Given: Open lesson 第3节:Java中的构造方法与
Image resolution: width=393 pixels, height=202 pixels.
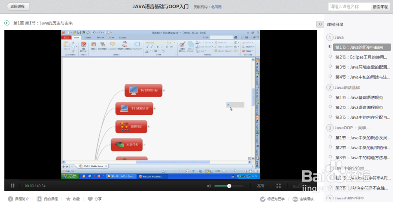Looking at the screenshot, I should [363, 158].
